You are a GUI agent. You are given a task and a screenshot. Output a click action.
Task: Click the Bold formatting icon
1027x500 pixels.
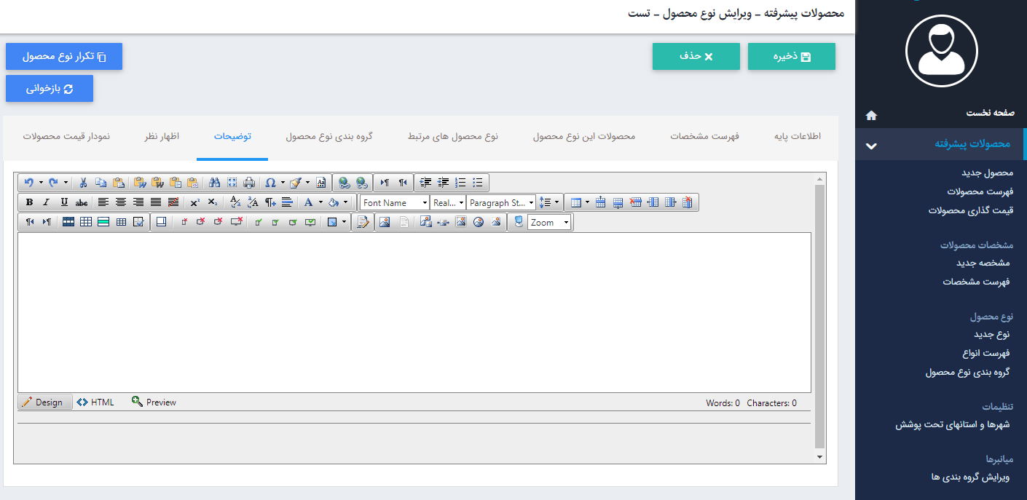point(30,202)
